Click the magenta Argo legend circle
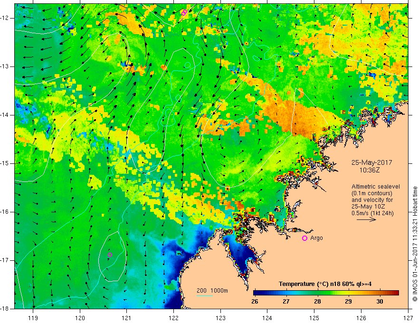The height and width of the screenshot is (323, 418). [304, 238]
